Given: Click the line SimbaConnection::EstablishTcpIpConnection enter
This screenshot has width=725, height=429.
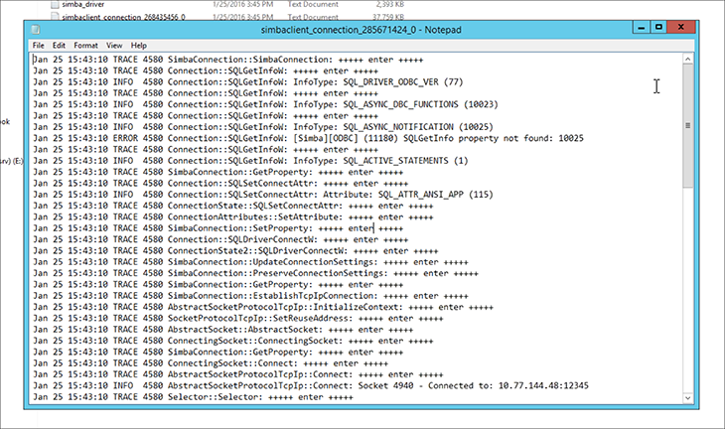Looking at the screenshot, I should pyautogui.click(x=250, y=296).
